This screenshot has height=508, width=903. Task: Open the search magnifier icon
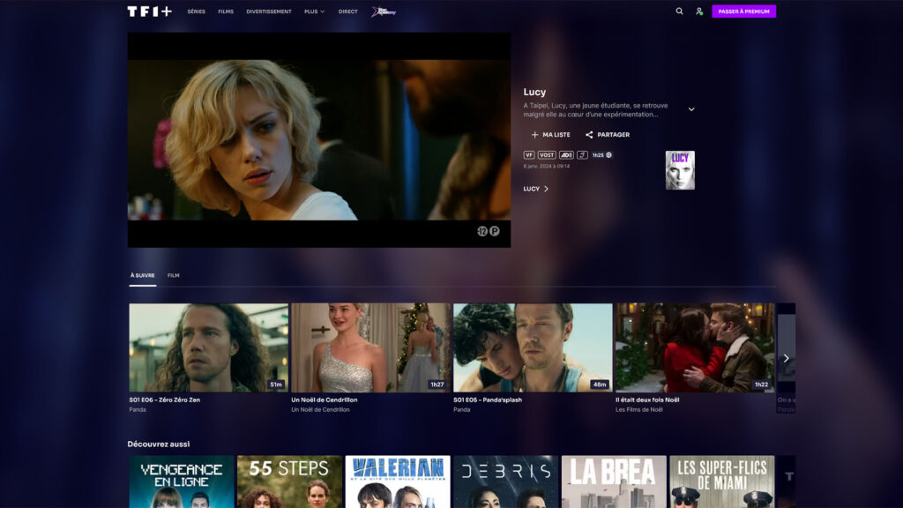pyautogui.click(x=678, y=12)
